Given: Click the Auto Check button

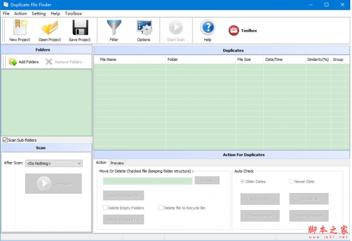Looking at the screenshot, I should [260, 199].
